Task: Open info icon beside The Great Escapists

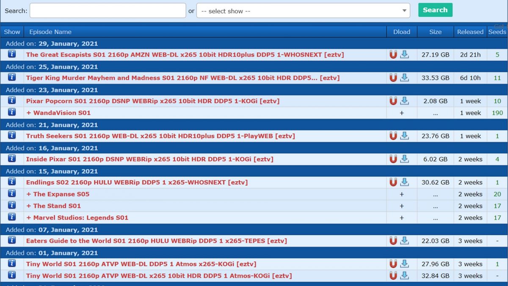Action: 12,54
